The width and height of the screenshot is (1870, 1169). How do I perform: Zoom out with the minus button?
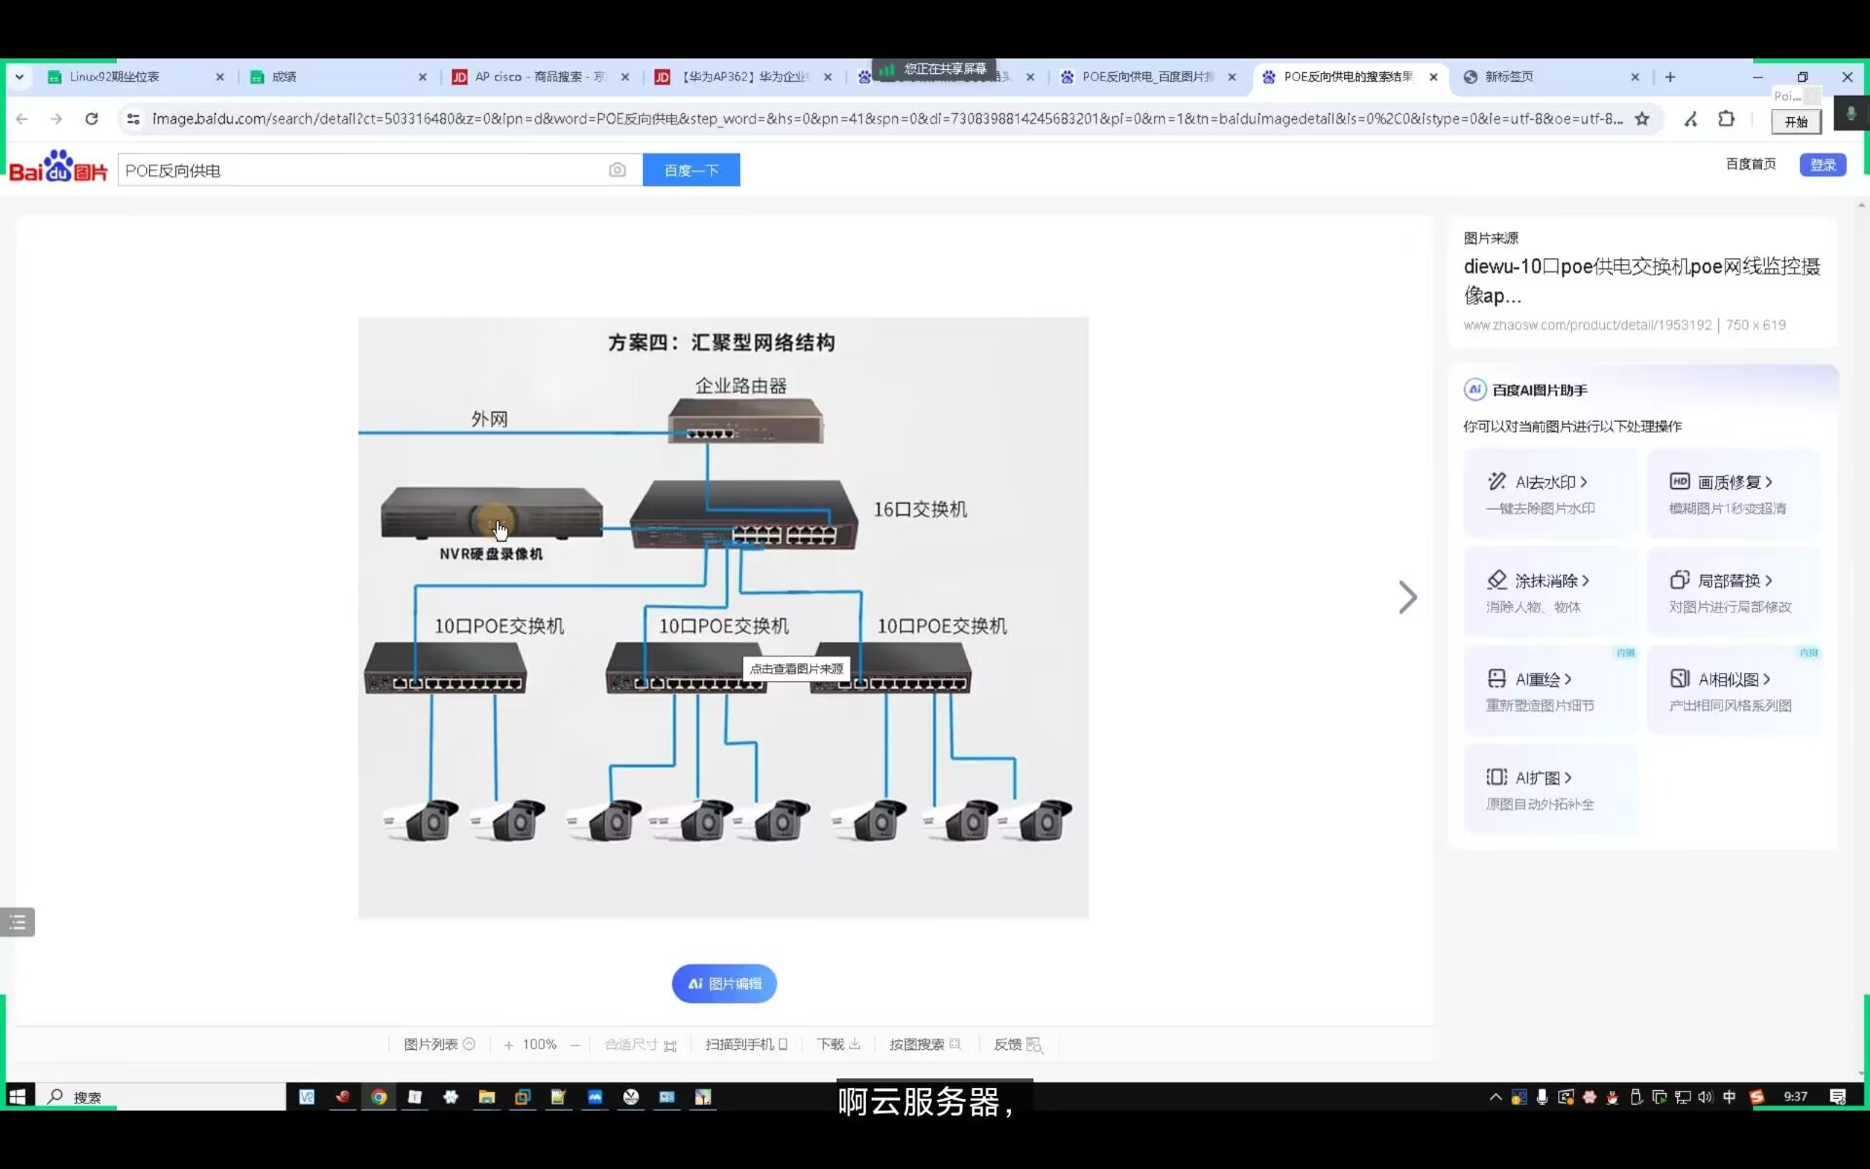[576, 1045]
